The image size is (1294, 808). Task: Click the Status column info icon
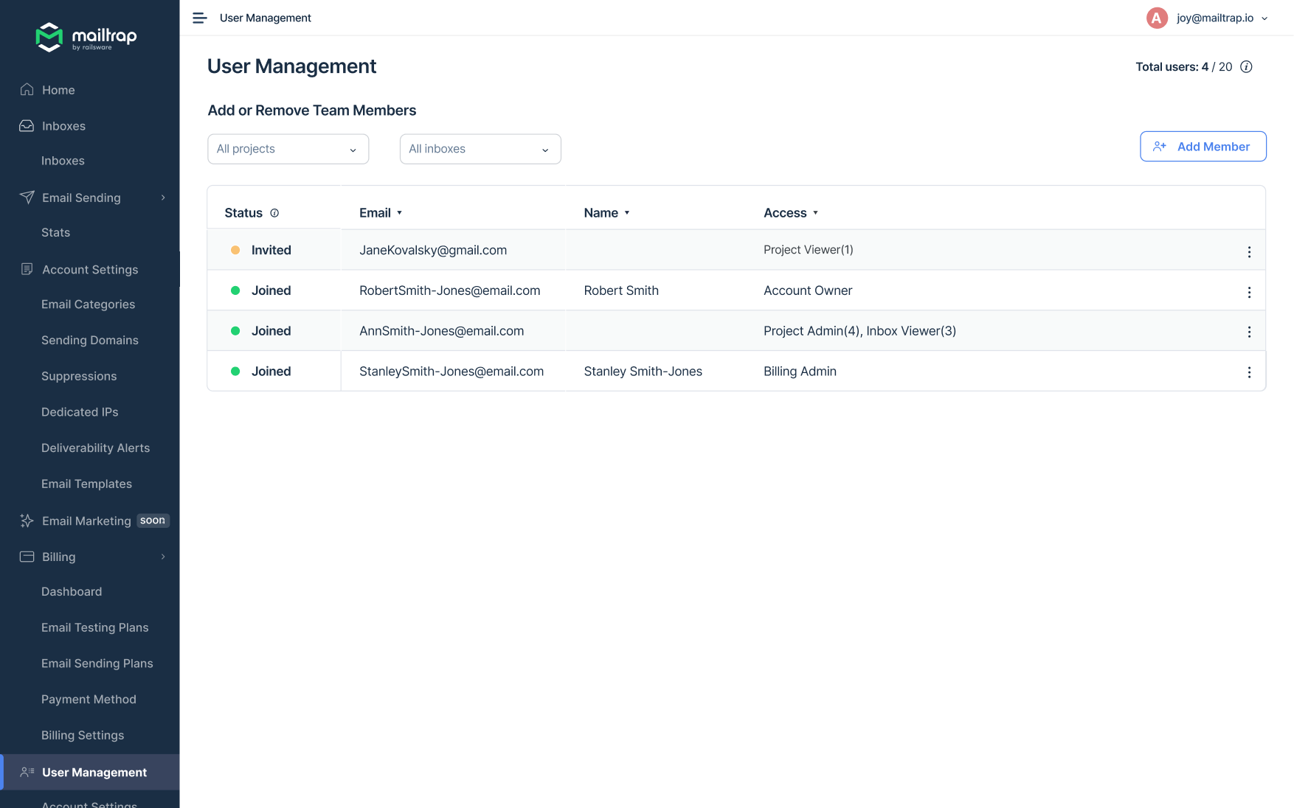(274, 213)
